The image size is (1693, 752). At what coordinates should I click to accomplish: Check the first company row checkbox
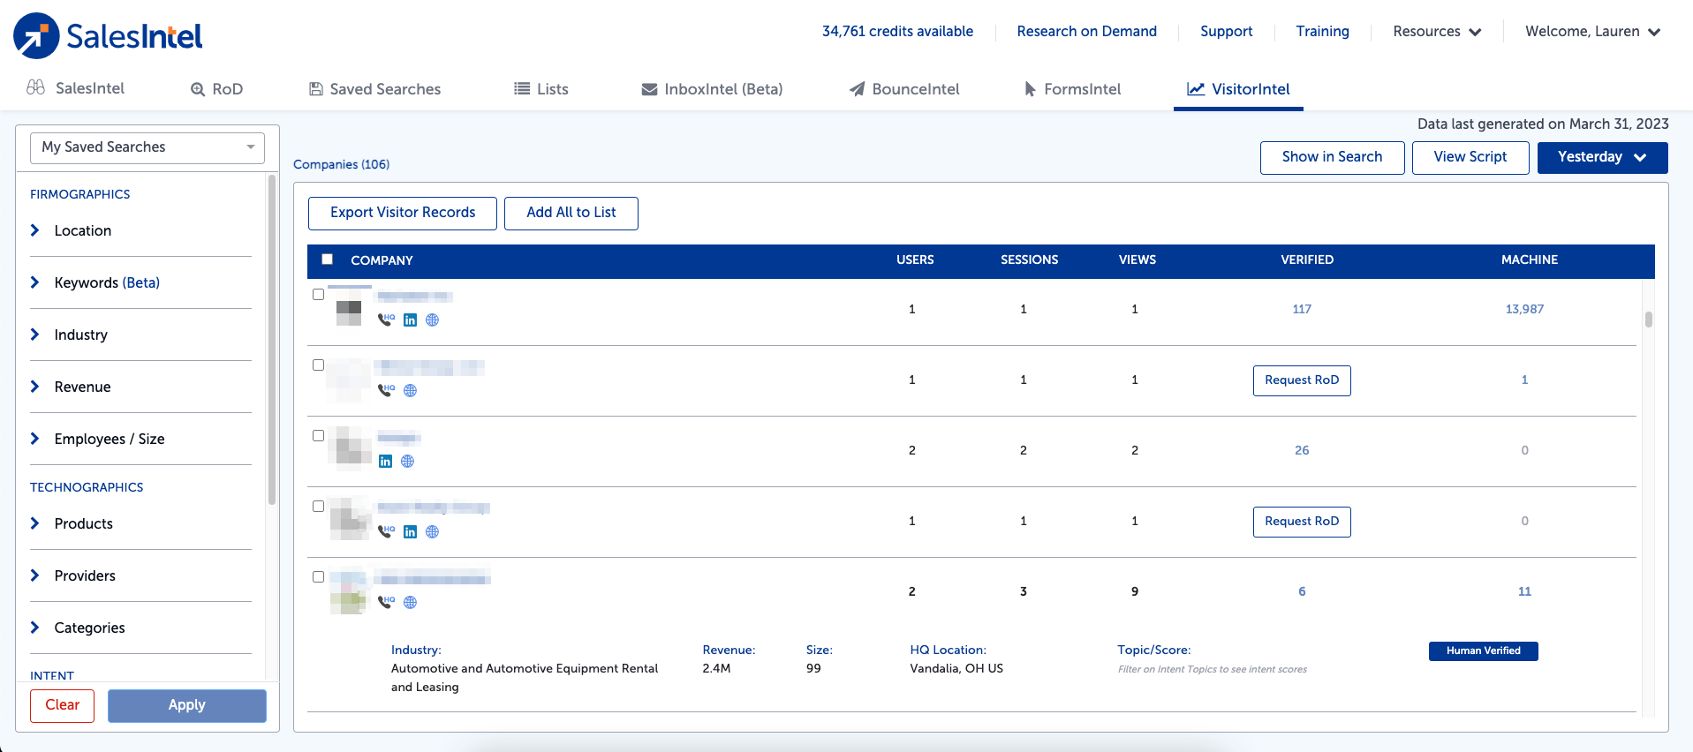pos(318,295)
